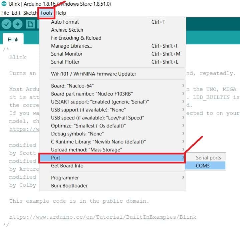The image size is (240, 232).
Task: Choose Auto Format from Tools menu
Action: point(112,22)
